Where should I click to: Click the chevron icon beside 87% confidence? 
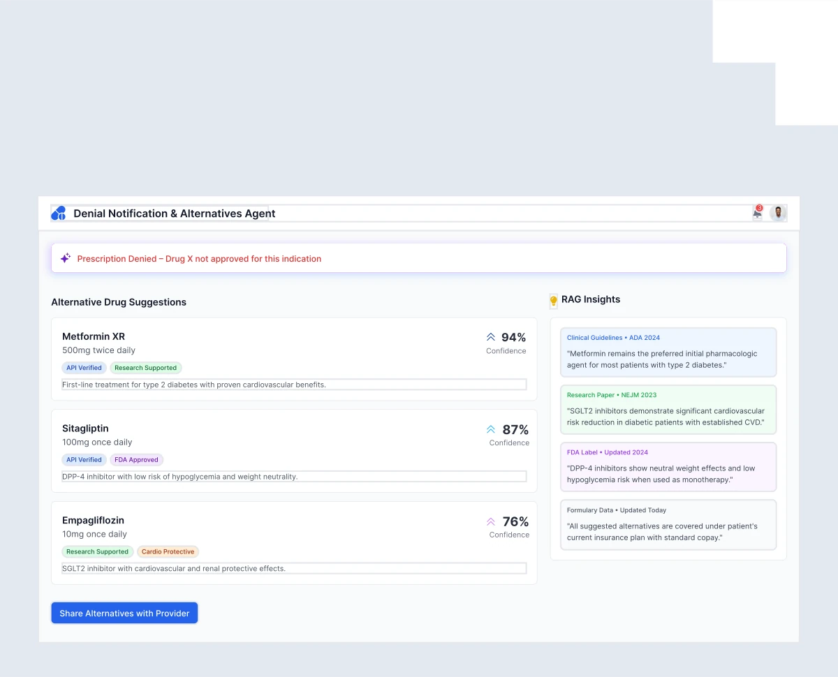click(x=491, y=429)
